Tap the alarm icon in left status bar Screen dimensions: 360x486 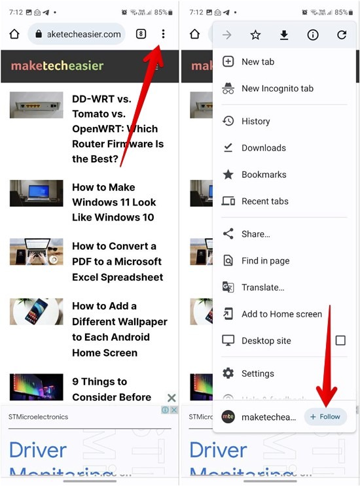124,12
